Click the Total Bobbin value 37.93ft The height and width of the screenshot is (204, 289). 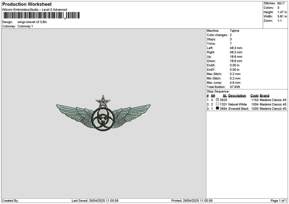235,87
